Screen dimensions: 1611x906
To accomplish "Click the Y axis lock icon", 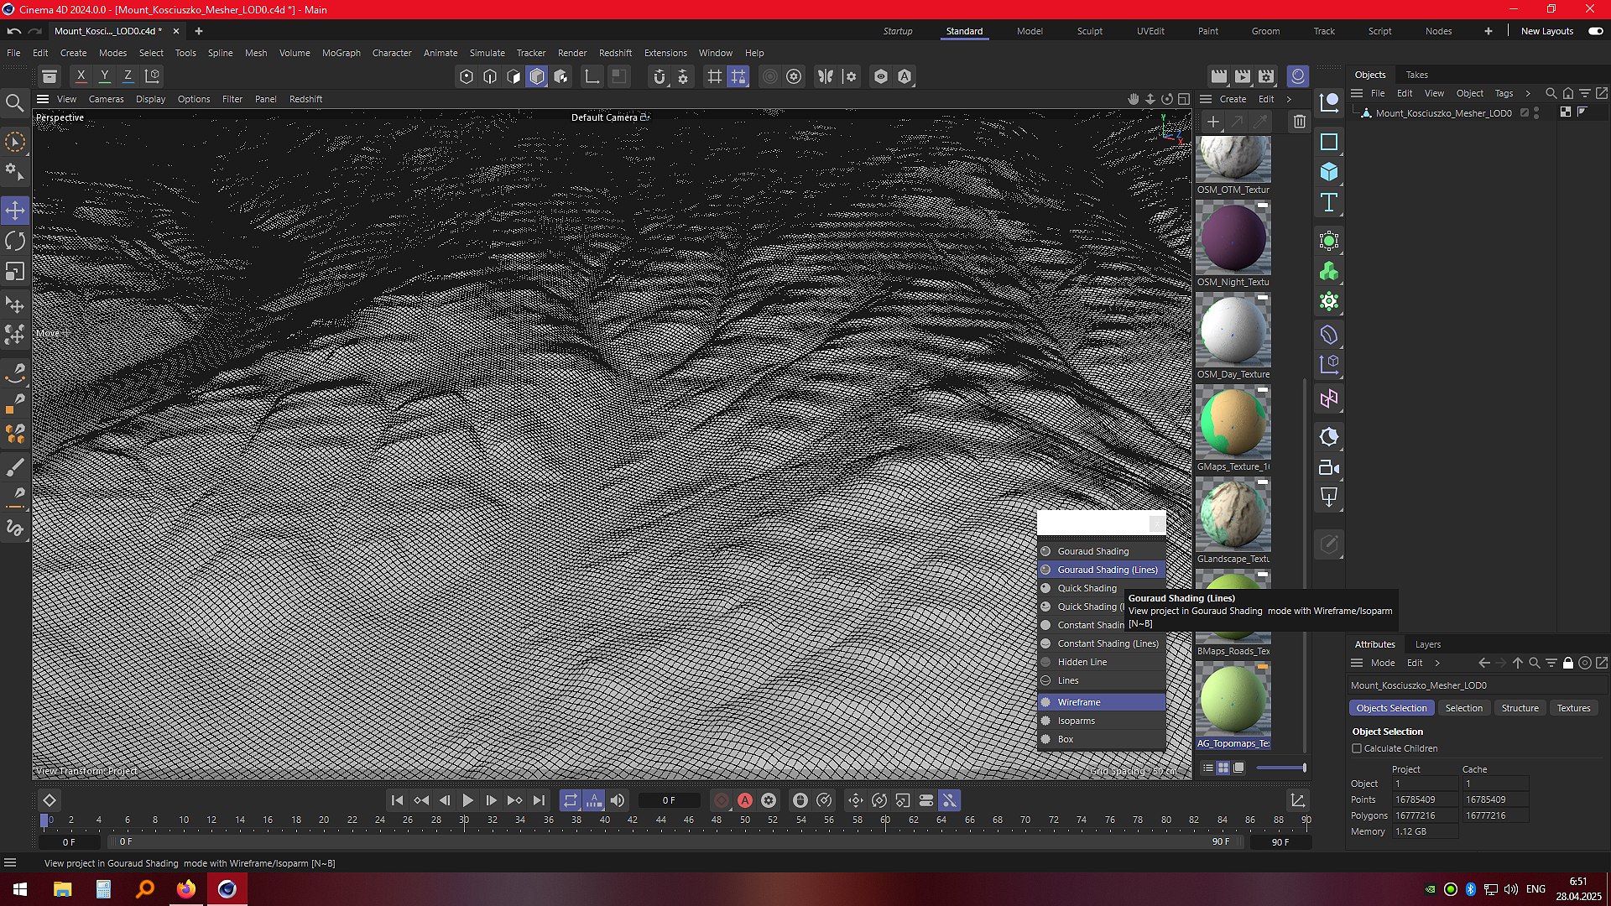I will [104, 76].
